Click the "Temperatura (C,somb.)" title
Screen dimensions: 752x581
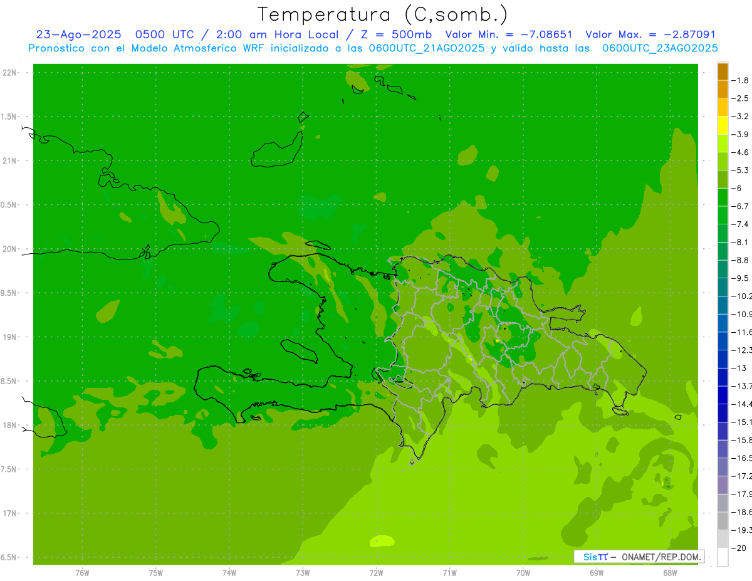pyautogui.click(x=383, y=15)
